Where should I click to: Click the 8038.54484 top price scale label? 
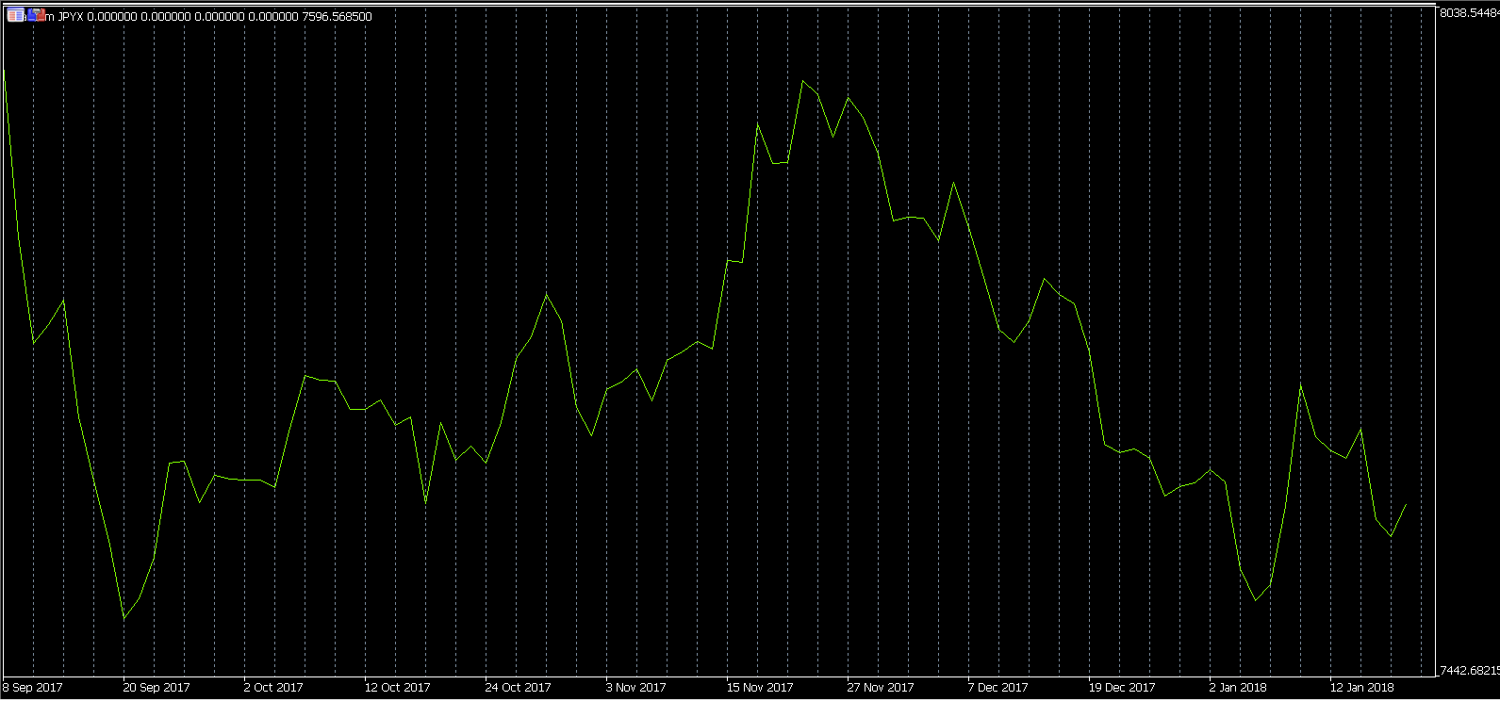point(1468,12)
